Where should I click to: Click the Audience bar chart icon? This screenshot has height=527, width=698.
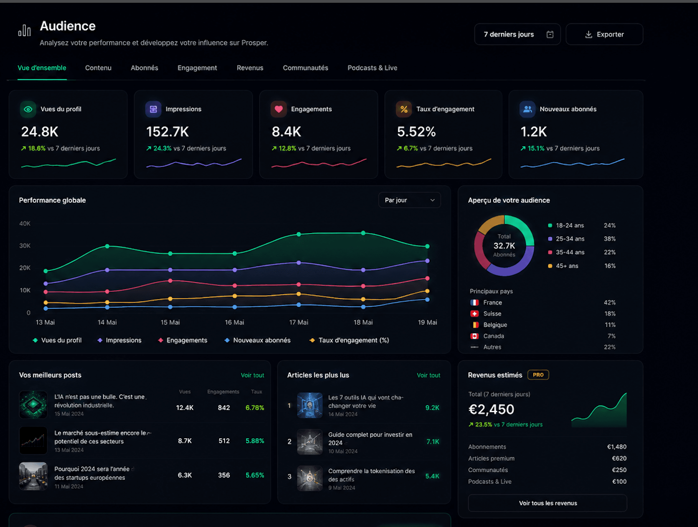click(x=24, y=30)
